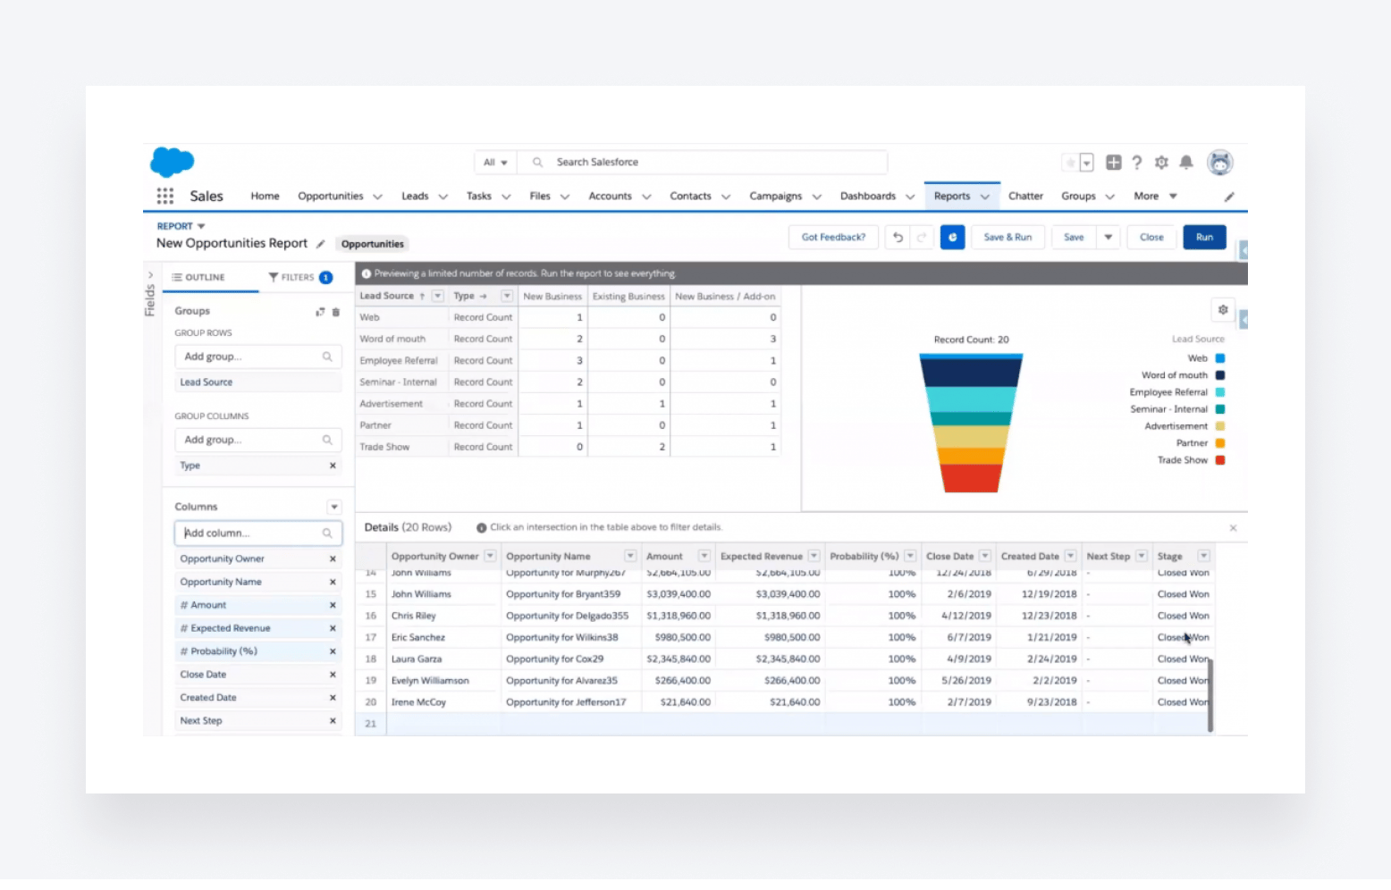Viewport: 1391px width, 890px height.
Task: Click the delete groups trash icon
Action: click(336, 312)
